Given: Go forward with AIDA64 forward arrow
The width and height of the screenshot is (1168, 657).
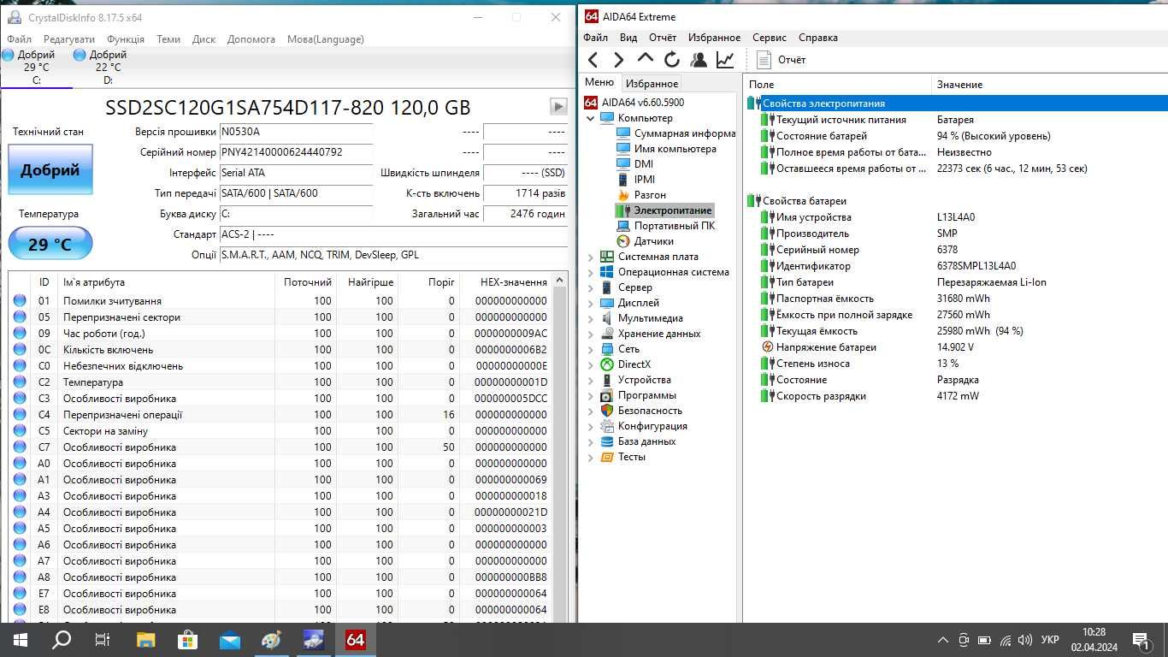Looking at the screenshot, I should tap(618, 59).
